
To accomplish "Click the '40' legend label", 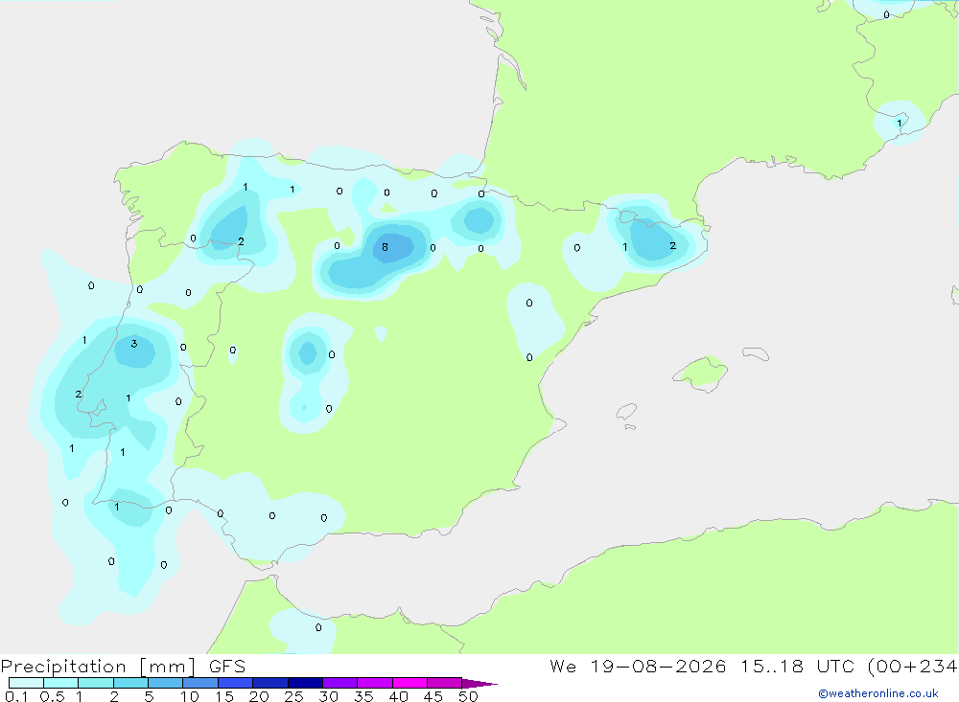I will click(x=398, y=696).
